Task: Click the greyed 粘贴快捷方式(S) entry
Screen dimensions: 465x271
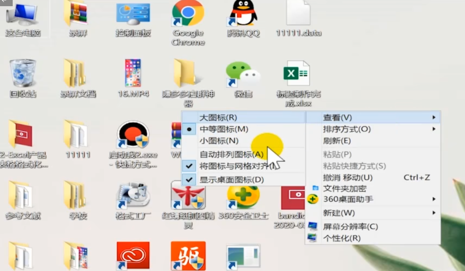Action: click(x=373, y=166)
